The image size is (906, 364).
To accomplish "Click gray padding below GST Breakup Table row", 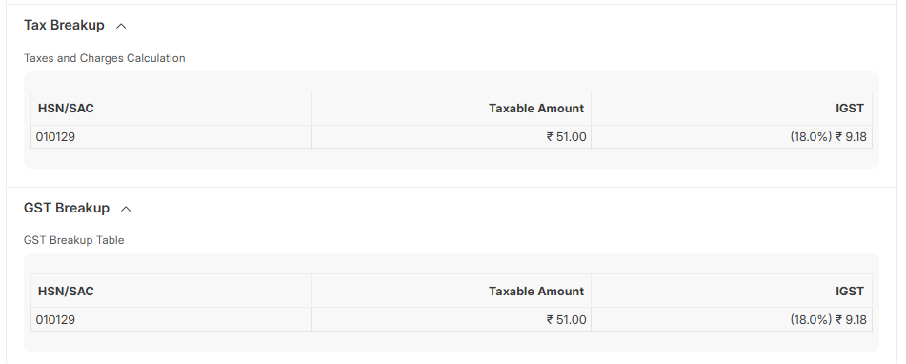I will [452, 341].
